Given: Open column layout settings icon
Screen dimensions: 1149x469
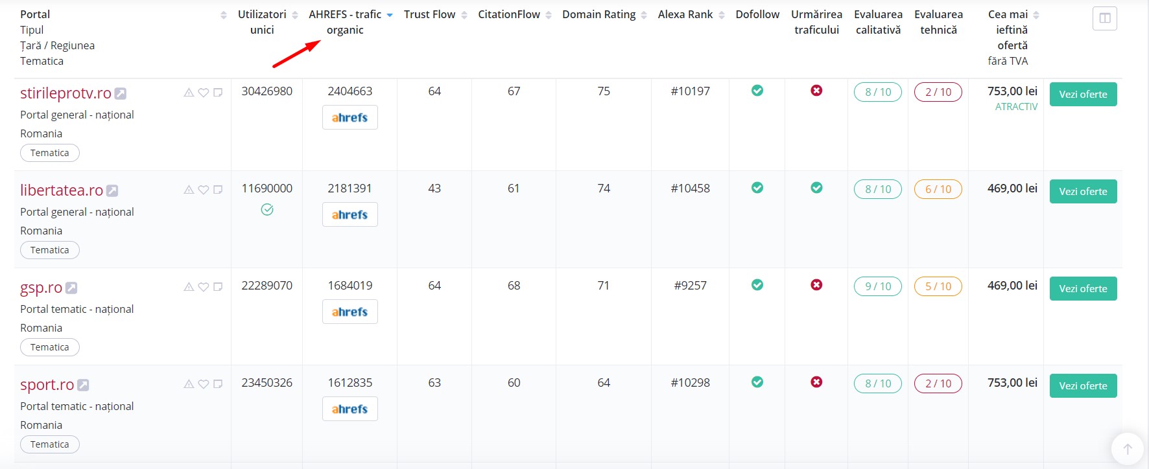Looking at the screenshot, I should tap(1105, 18).
